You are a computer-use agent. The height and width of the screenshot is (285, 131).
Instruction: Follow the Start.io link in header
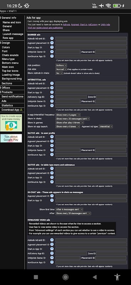tap(83, 25)
